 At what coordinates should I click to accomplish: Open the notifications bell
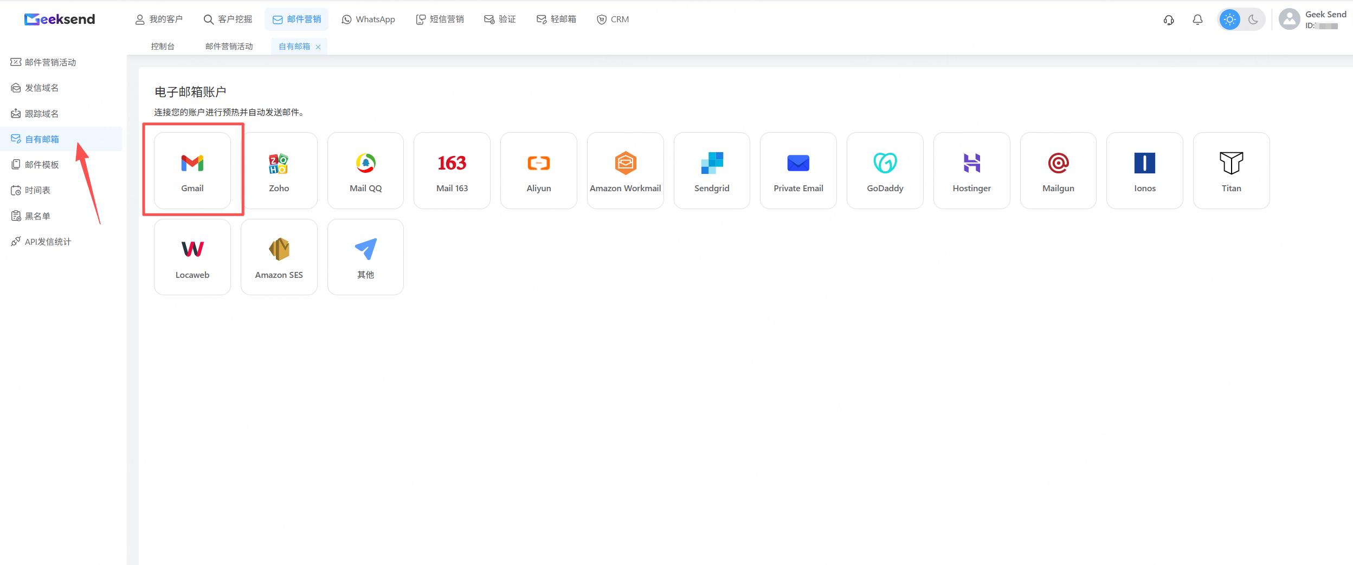click(1197, 20)
